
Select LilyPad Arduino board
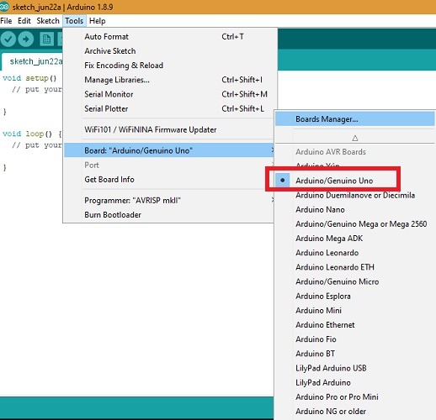[x=355, y=382]
